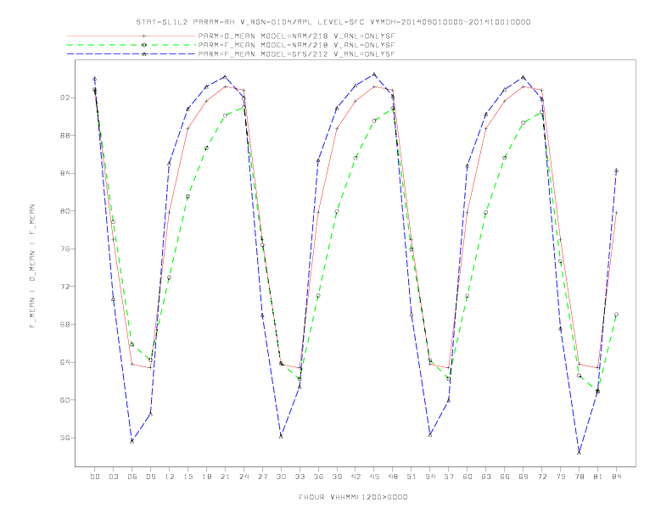Click the x-axis tick label 54
Image resolution: width=672 pixels, height=519 pixels.
(430, 477)
